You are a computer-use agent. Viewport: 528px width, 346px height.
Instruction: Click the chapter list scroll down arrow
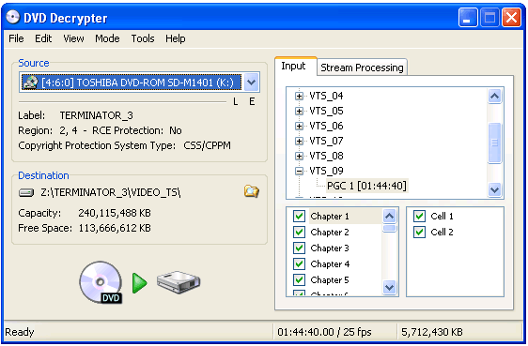(x=389, y=287)
